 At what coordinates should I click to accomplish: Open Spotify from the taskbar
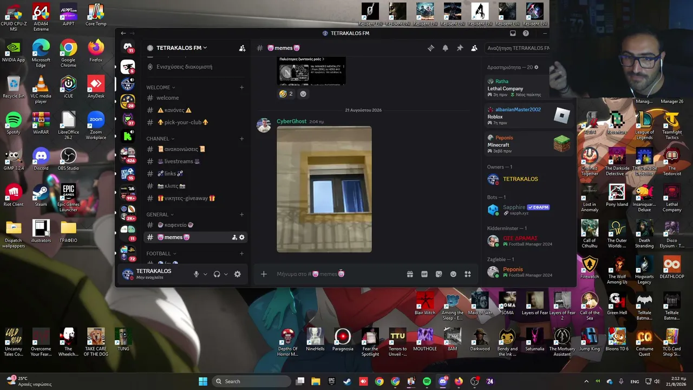point(427,381)
